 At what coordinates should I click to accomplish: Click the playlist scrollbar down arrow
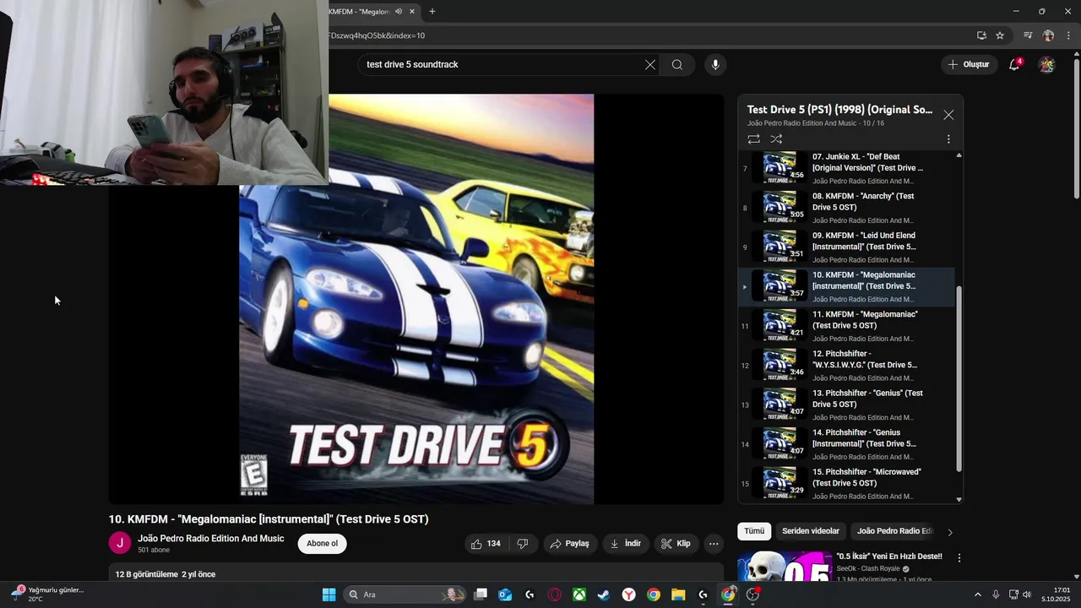click(x=959, y=499)
